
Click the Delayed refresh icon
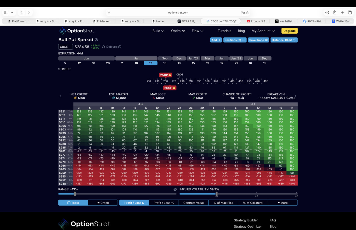click(103, 47)
